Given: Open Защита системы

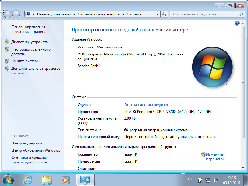Looking at the screenshot, I should [x=26, y=61].
